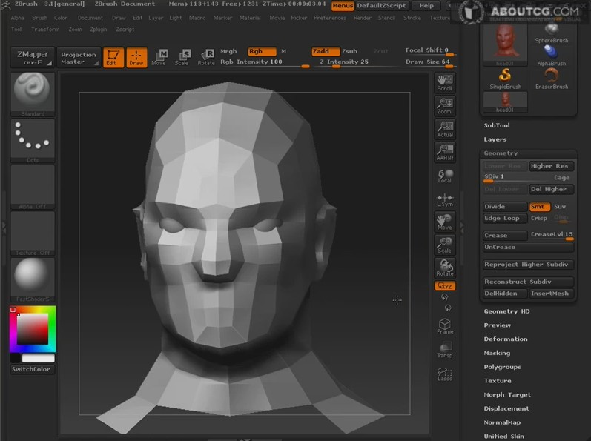591x441 pixels.
Task: Toggle L.Sym local symmetry
Action: [445, 199]
